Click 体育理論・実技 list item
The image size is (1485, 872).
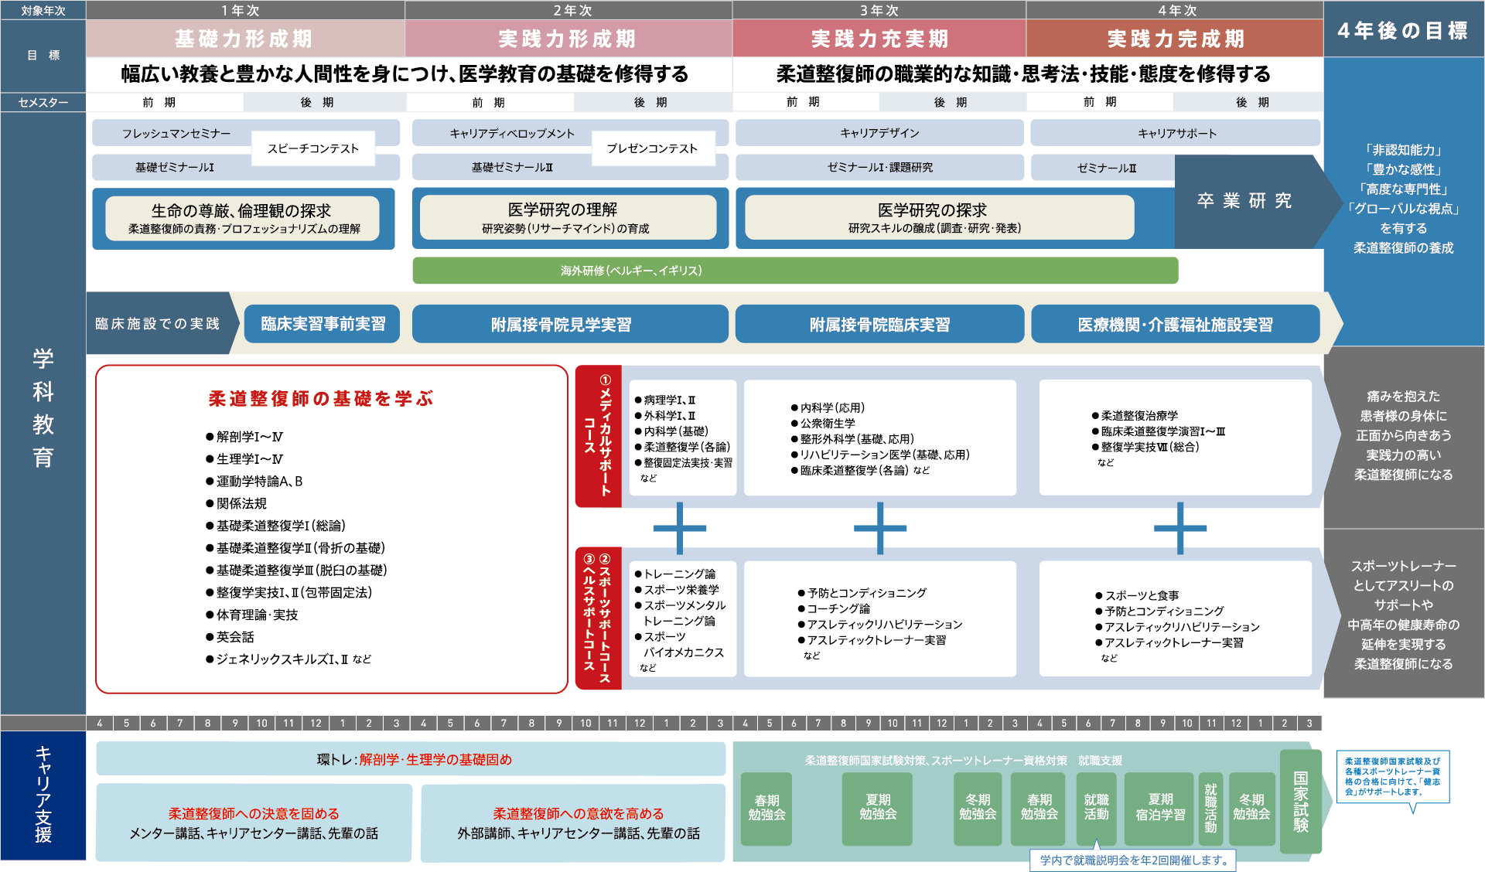252,615
